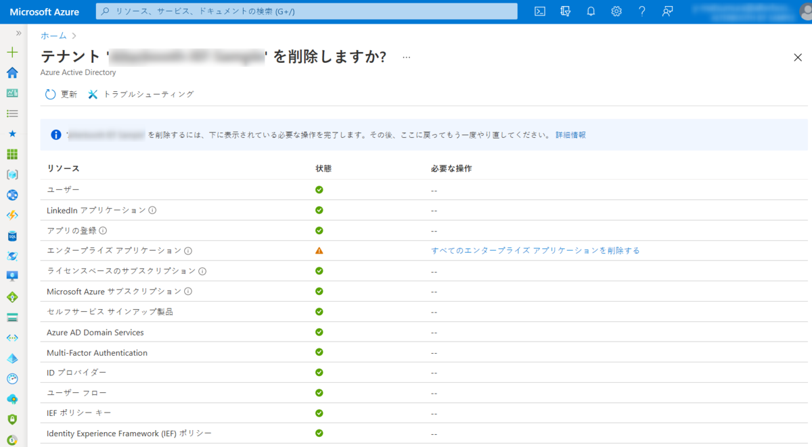Viewport: 812px width, 447px height.
Task: Open Azure Cosmos DB planet icon
Action: (12, 256)
